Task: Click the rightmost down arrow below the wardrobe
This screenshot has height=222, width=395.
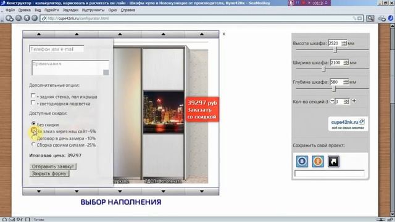Action: coord(202,191)
